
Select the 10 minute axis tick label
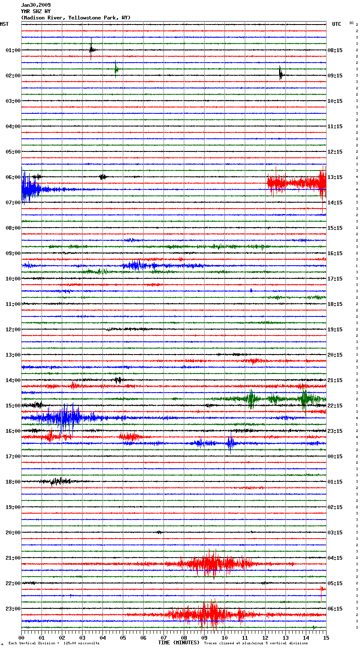(x=224, y=638)
